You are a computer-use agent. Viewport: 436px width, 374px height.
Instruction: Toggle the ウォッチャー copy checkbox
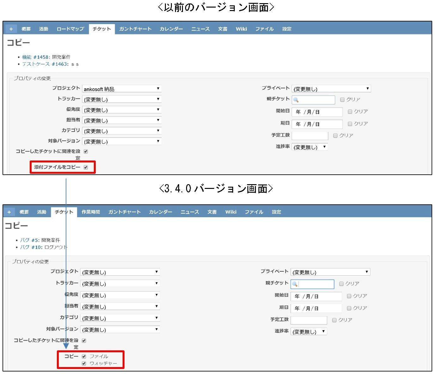tap(84, 363)
